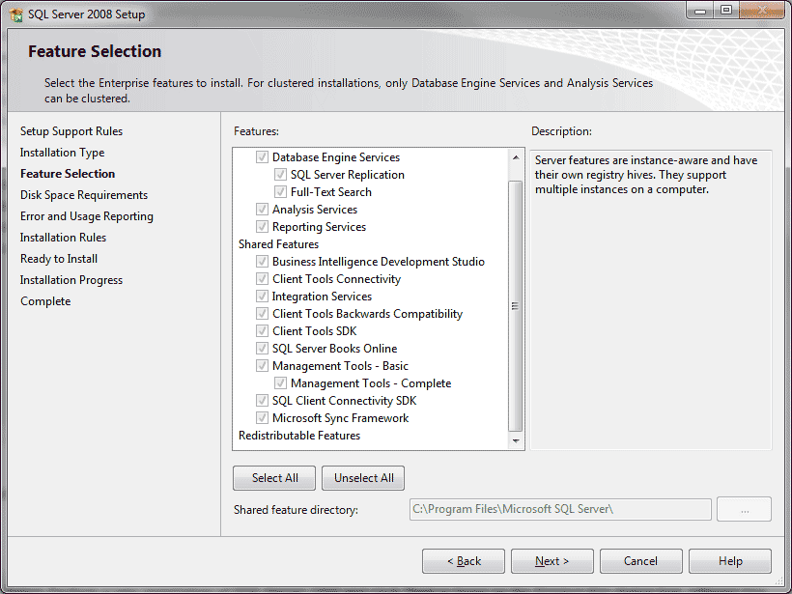Open the Help button
Screen dimensions: 792x594
coord(730,561)
